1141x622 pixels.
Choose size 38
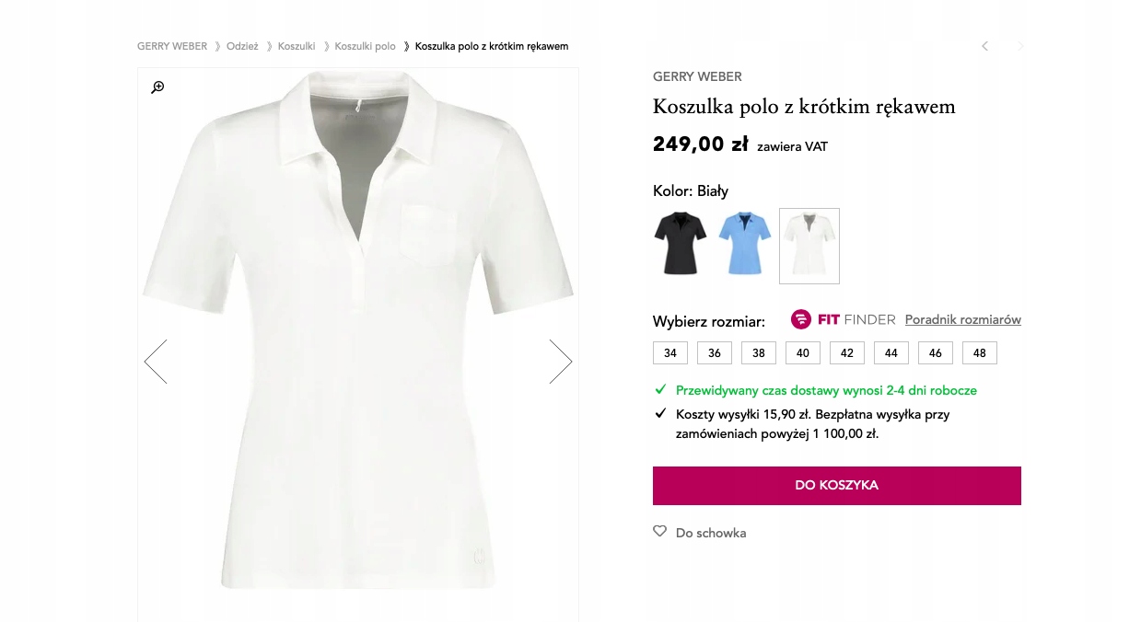[758, 353]
